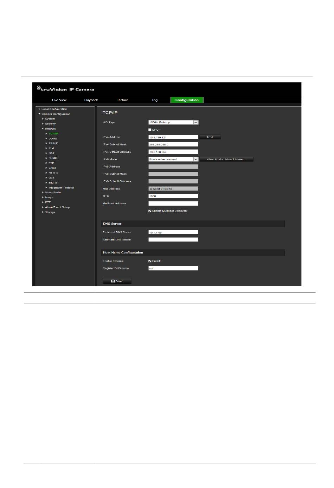The image size is (334, 488).
Task: Open 802.1x settings in the sidebar
Action: click(x=53, y=183)
